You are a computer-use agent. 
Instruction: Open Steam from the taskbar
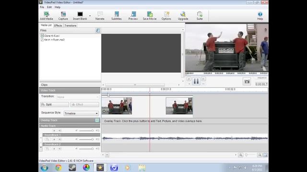click(x=72, y=168)
